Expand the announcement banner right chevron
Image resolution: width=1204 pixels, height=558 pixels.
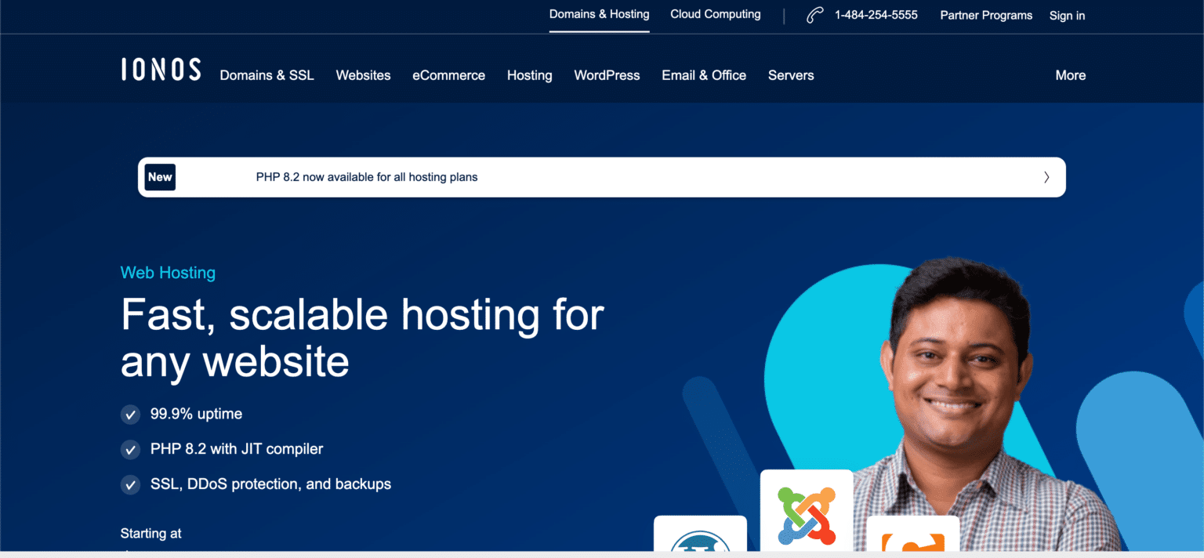(1046, 177)
